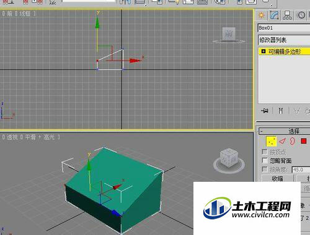The height and width of the screenshot is (235, 310).
Task: Select the red highlighted vertex in the front viewport
Action: click(97, 61)
